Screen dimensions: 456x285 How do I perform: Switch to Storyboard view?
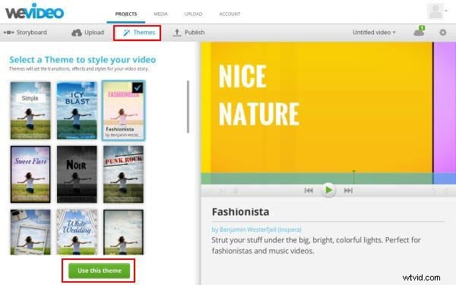coord(25,32)
